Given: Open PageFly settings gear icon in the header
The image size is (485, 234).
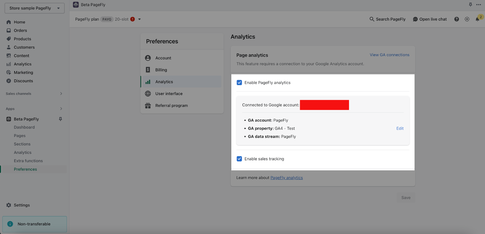Looking at the screenshot, I should 467,19.
